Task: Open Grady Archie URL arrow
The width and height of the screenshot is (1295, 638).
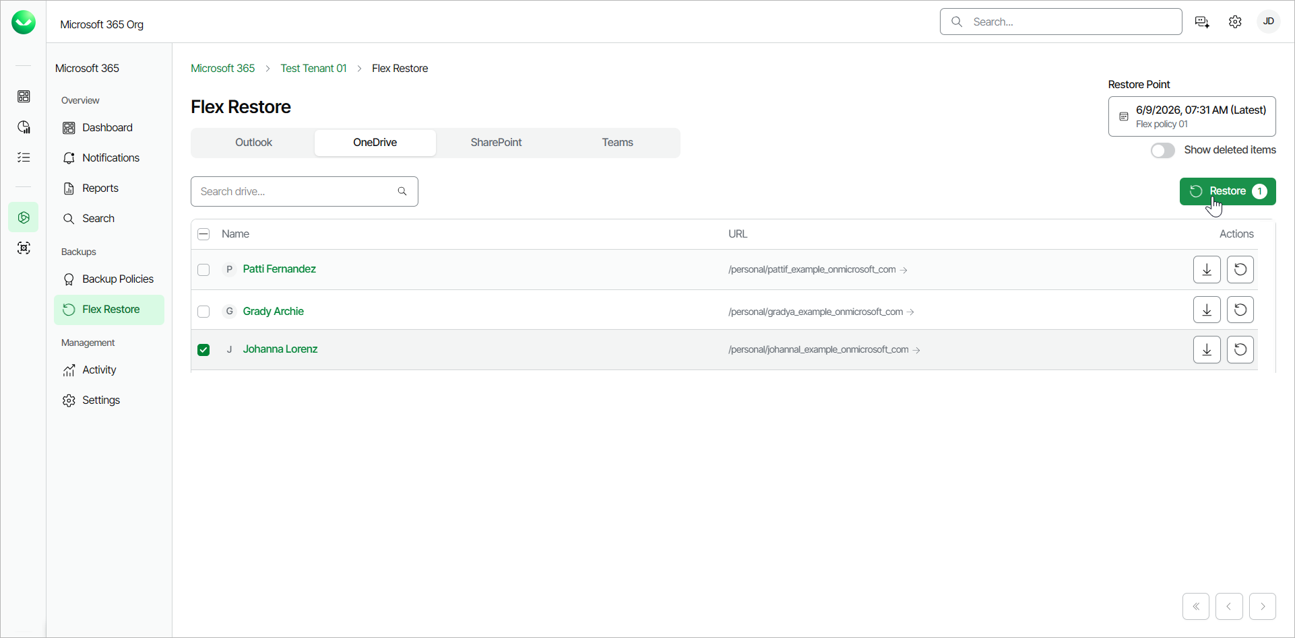Action: click(910, 312)
